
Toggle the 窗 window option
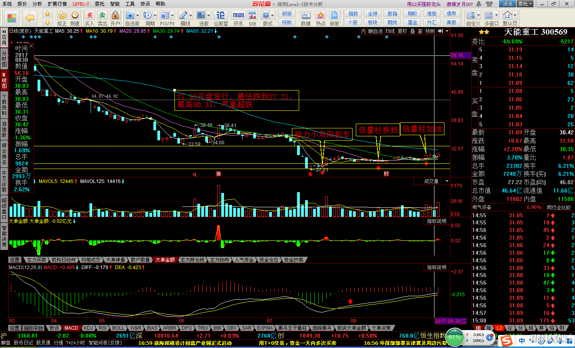[420, 31]
